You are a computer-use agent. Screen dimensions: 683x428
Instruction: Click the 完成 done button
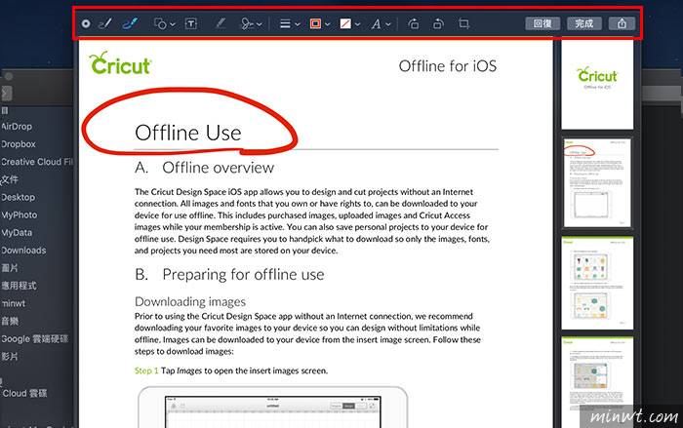[x=583, y=23]
